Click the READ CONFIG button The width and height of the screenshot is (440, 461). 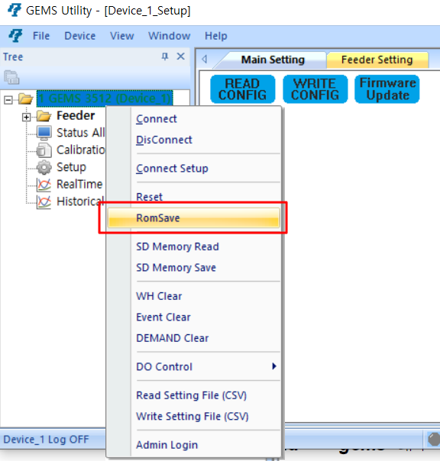pos(242,89)
